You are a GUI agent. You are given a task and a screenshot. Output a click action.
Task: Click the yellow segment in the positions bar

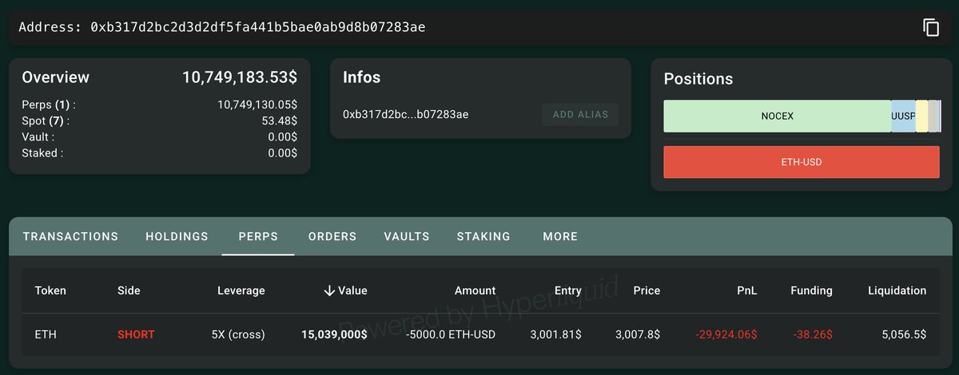click(x=921, y=116)
